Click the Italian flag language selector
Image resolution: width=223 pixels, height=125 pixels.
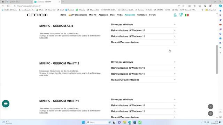(x=187, y=15)
